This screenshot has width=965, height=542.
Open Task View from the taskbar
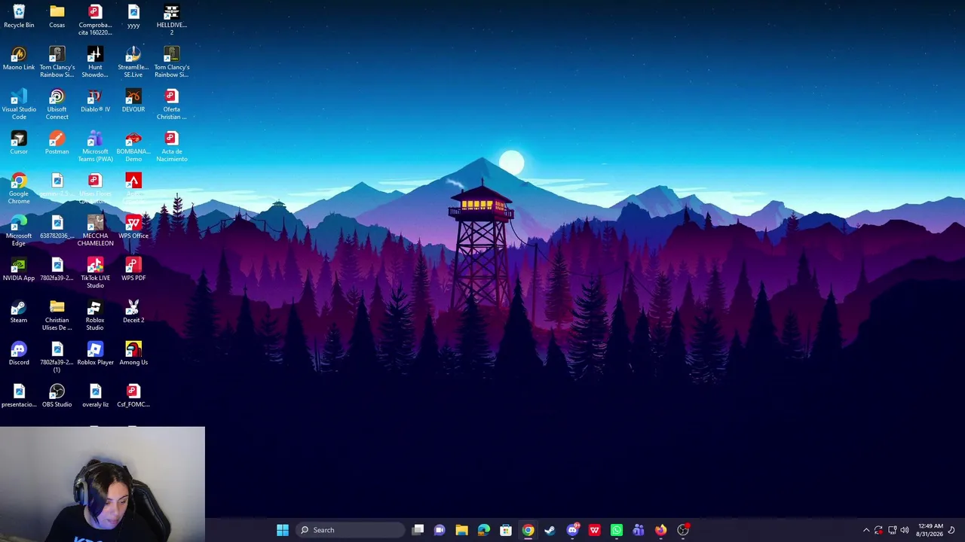click(x=418, y=530)
